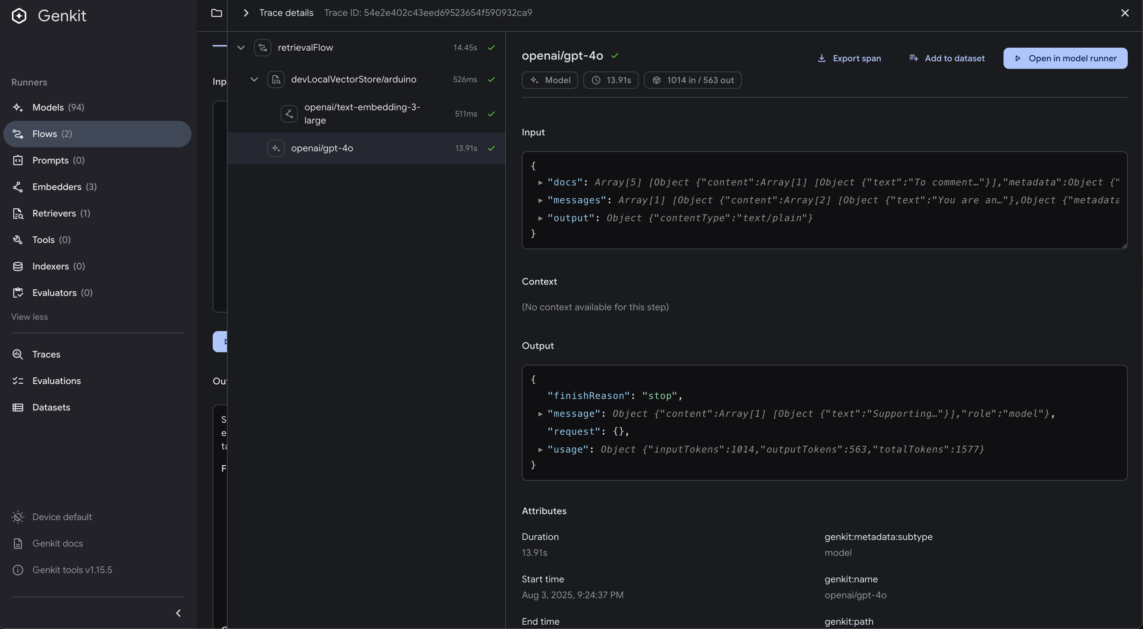The height and width of the screenshot is (629, 1143).
Task: Open the Models runner icon
Action: [18, 108]
